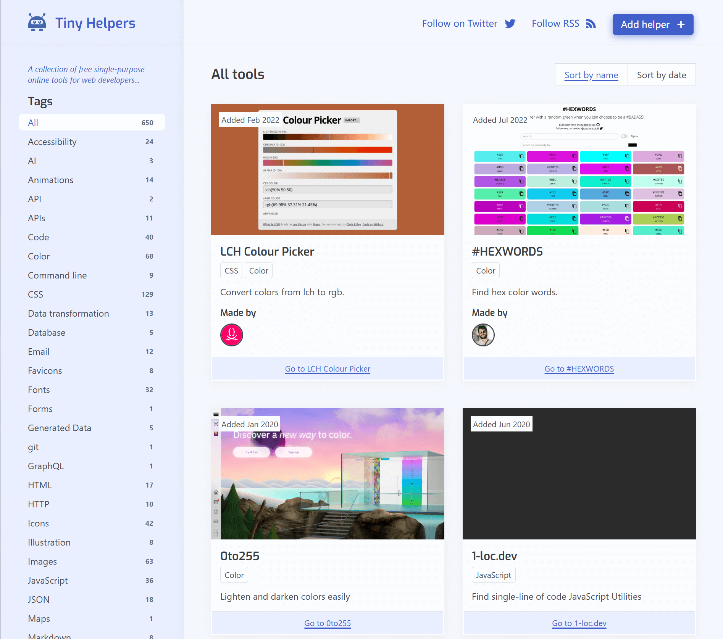
Task: Click the Tiny Helpers robot logo
Action: (37, 23)
